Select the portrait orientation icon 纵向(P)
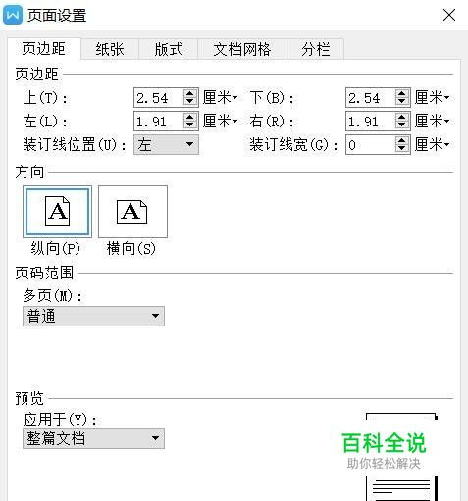The image size is (468, 501). [x=57, y=212]
